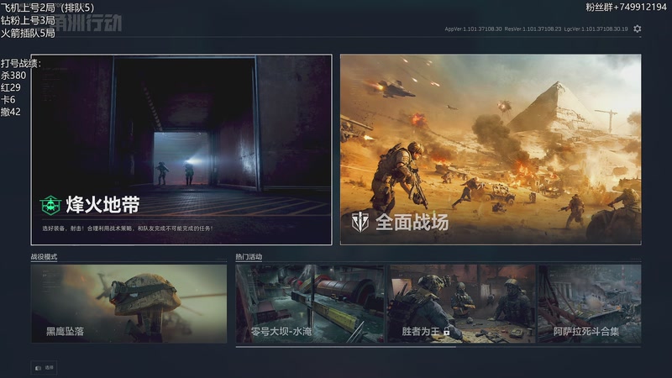Image resolution: width=672 pixels, height=378 pixels.
Task: Click the 钻粉上号3局 line
Action: coord(28,20)
